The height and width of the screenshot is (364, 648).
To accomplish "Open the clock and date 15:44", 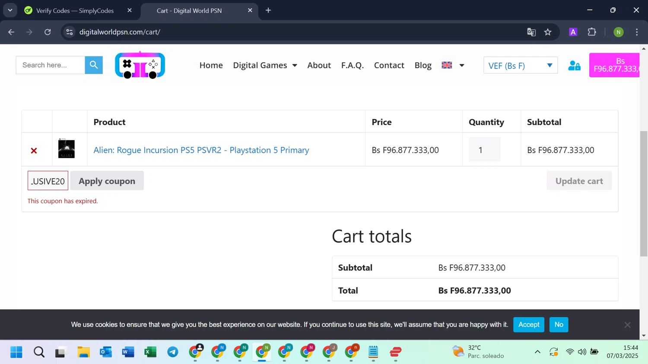I will (623, 352).
